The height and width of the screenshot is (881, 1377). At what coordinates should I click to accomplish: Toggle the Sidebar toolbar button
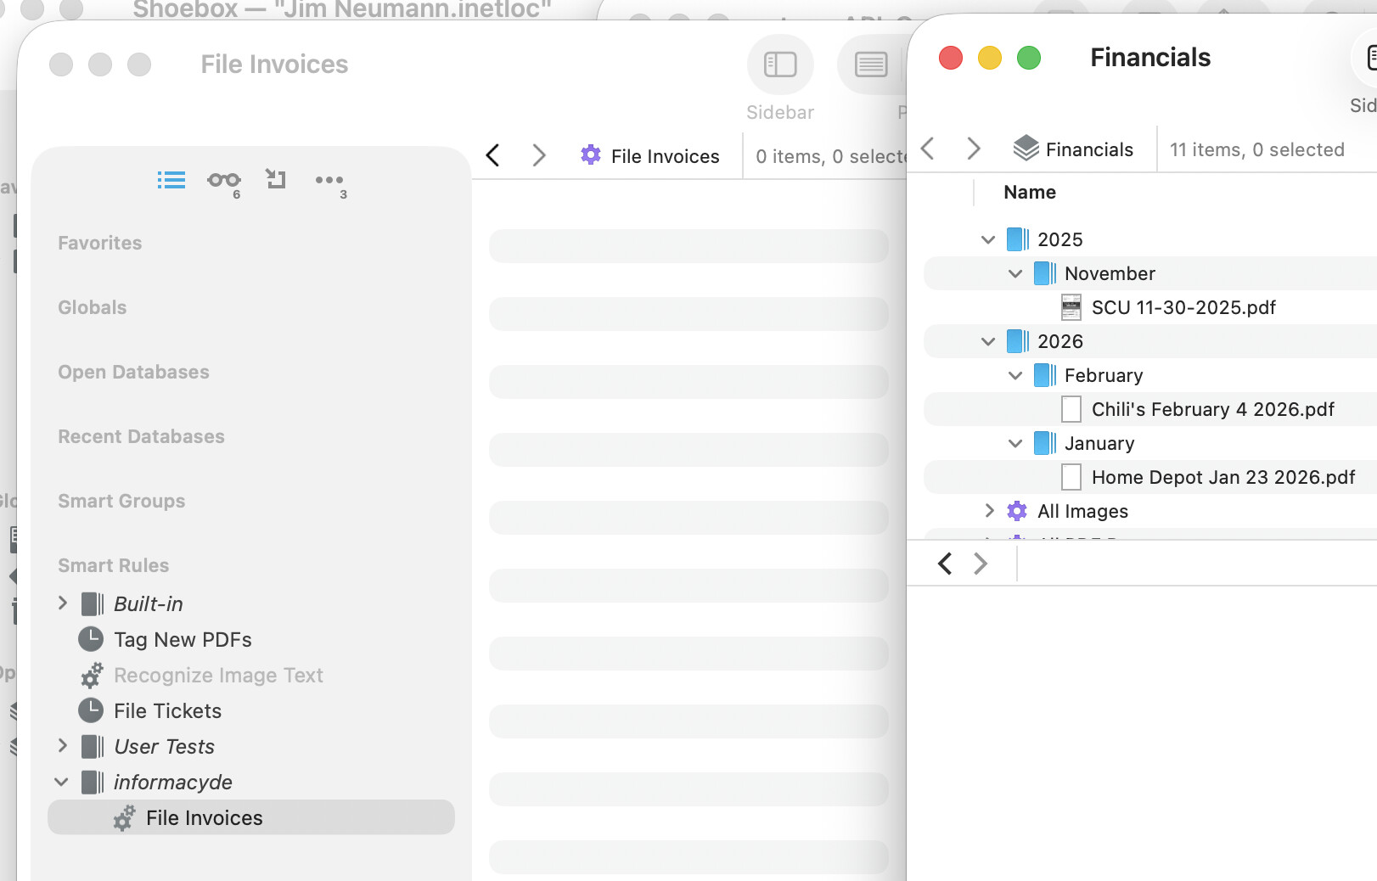779,65
